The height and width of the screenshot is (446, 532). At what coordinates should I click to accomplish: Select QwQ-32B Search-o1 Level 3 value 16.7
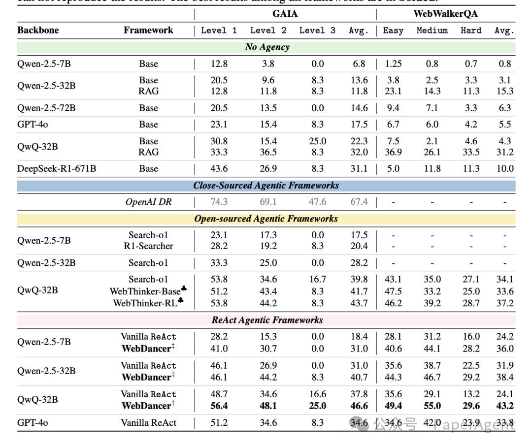[318, 279]
